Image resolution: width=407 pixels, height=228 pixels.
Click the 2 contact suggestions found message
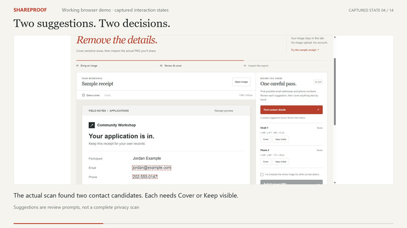click(283, 118)
